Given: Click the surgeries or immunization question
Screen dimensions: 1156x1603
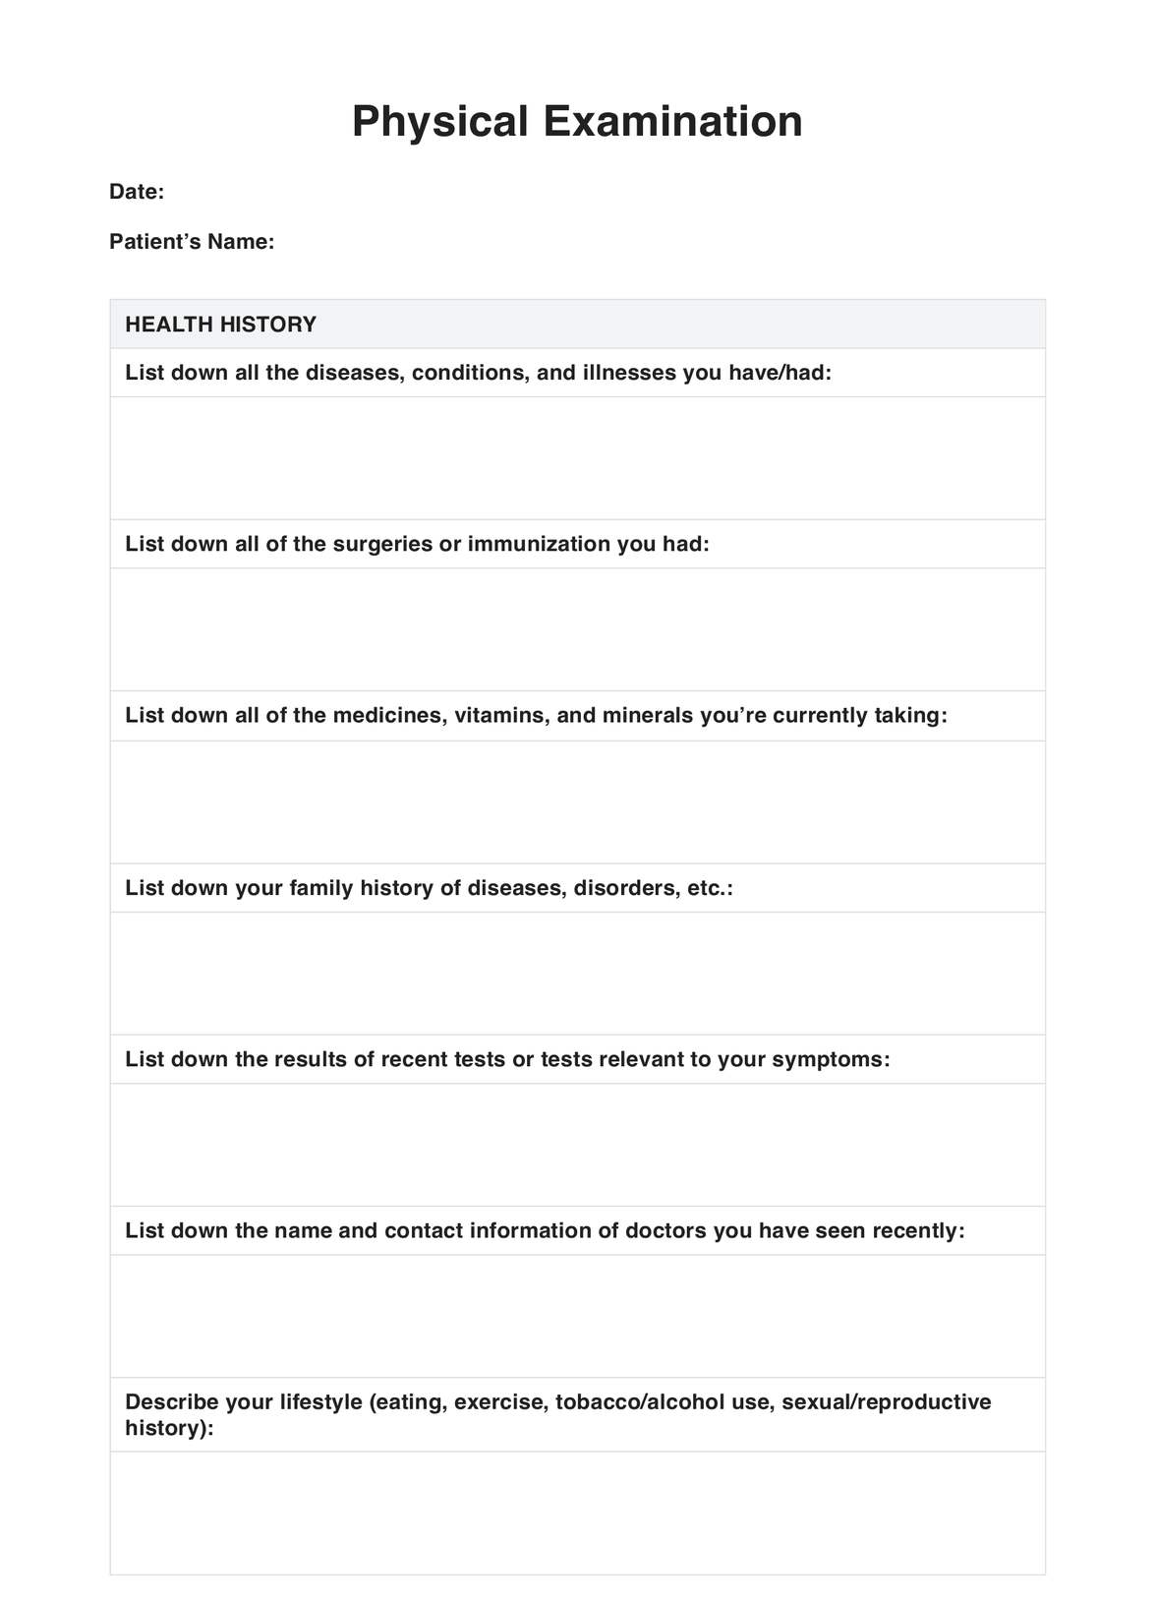Looking at the screenshot, I should point(417,544).
